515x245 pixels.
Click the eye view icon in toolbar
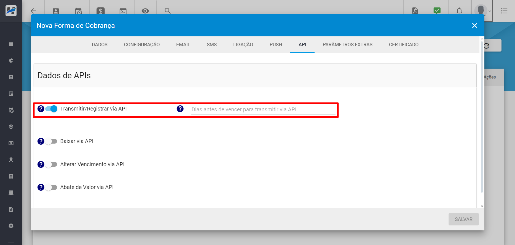point(145,11)
